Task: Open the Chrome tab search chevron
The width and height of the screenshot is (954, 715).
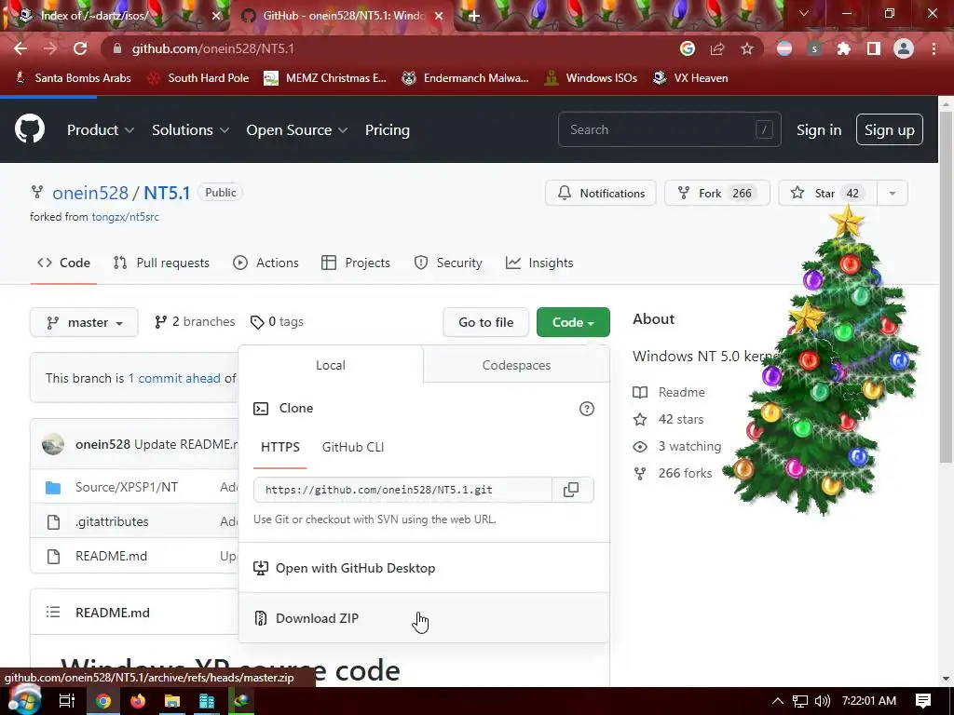Action: tap(804, 13)
